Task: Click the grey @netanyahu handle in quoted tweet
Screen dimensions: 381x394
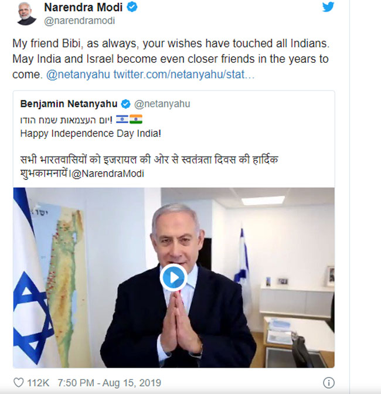Action: tap(162, 104)
